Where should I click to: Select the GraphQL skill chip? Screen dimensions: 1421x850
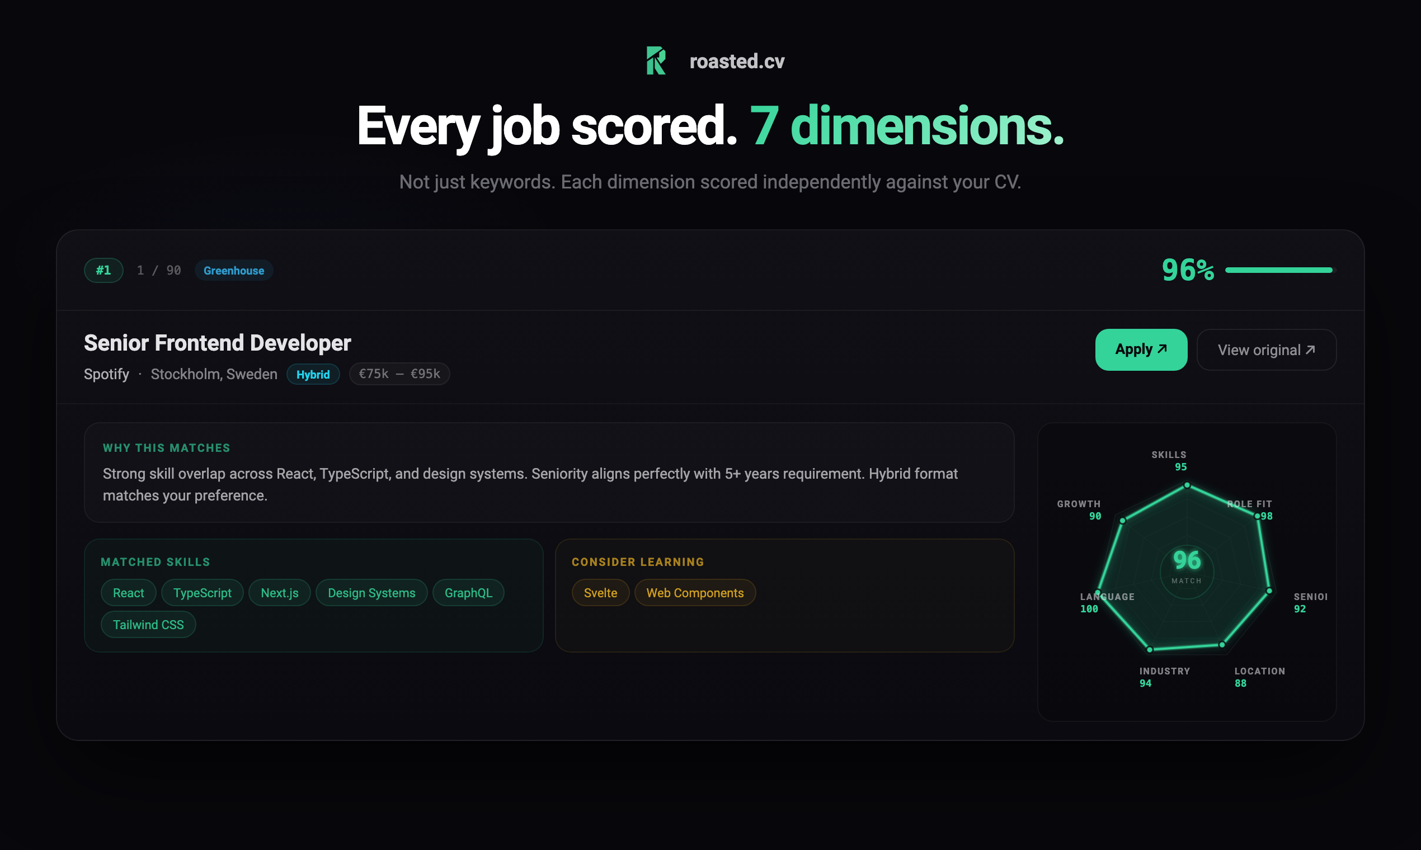(x=468, y=593)
